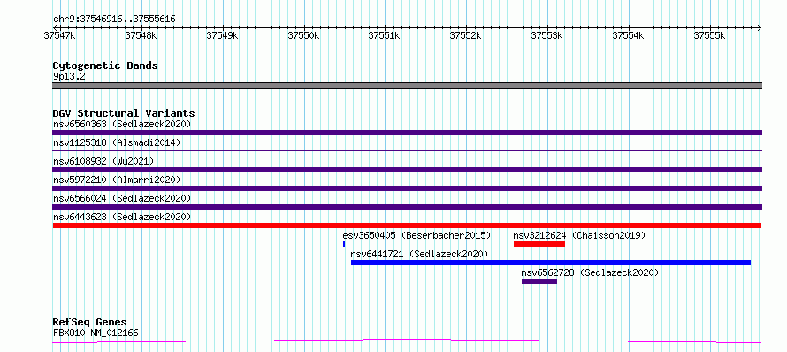Click the nsv5972210 (Almarri2020) label

(117, 180)
